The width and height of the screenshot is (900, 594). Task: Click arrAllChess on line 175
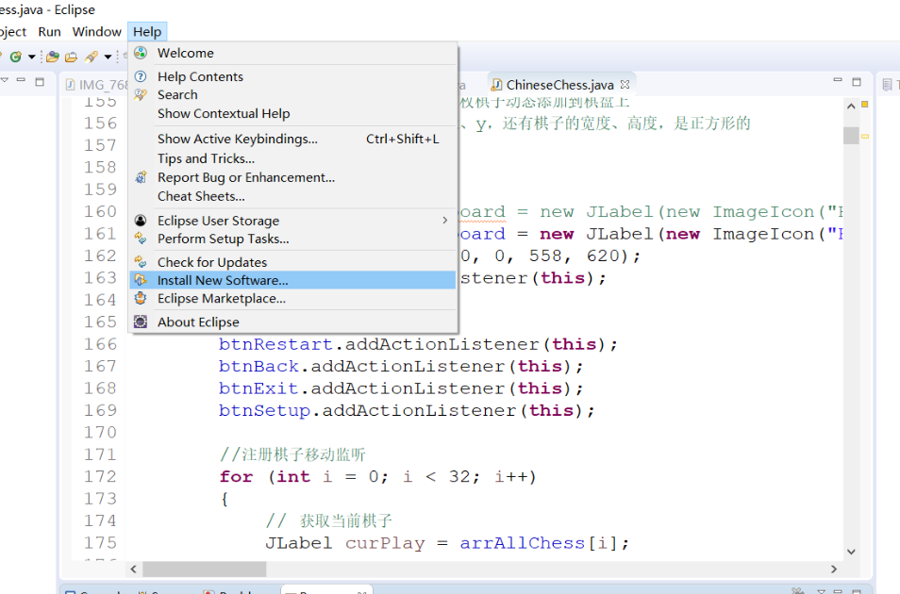(x=523, y=543)
